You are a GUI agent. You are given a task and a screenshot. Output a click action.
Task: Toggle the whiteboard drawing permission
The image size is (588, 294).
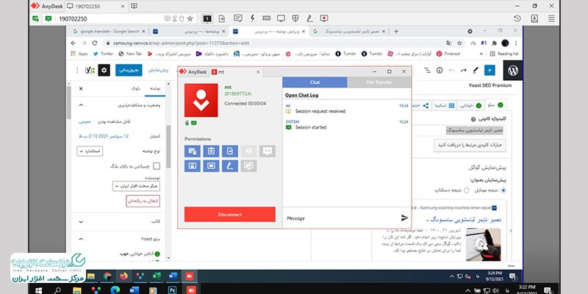pos(230,166)
